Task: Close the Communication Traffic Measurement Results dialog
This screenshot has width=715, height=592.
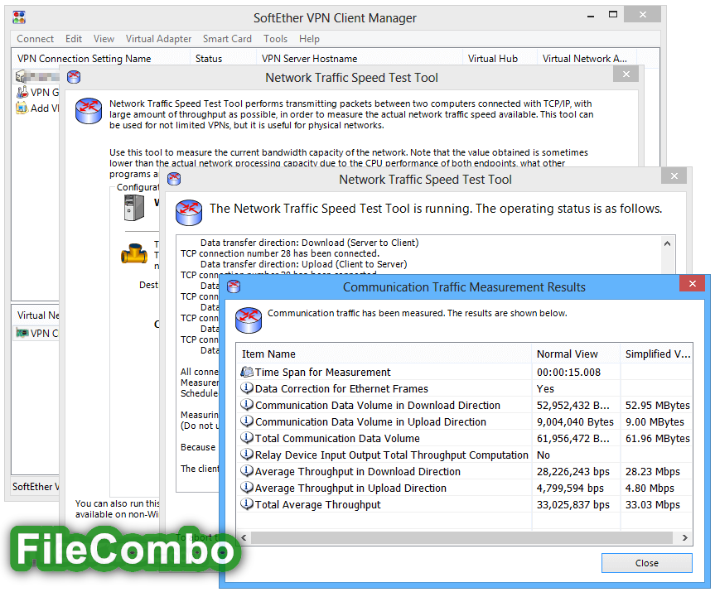Action: pyautogui.click(x=692, y=283)
